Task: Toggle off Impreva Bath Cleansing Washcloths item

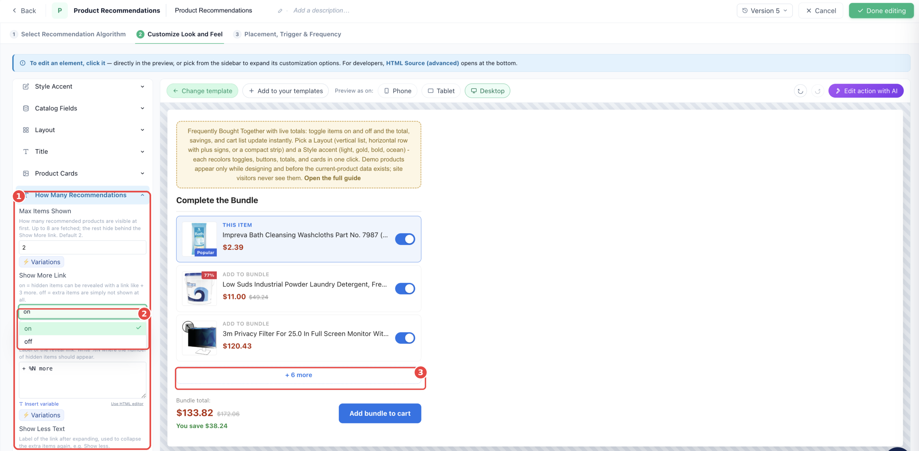Action: (x=405, y=239)
